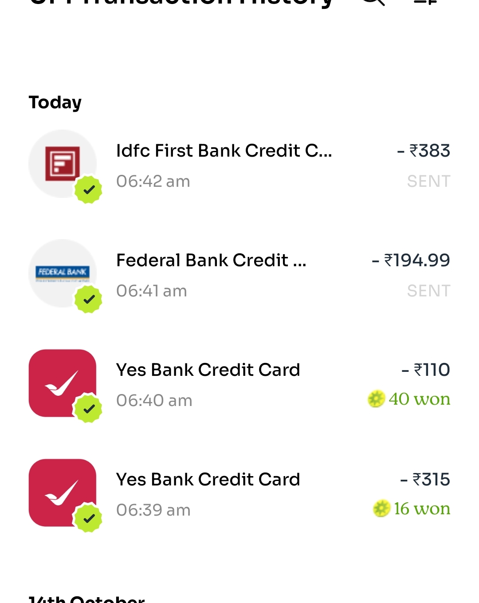Select Yes Bank Credit Card ₹110 payment title

pos(208,370)
